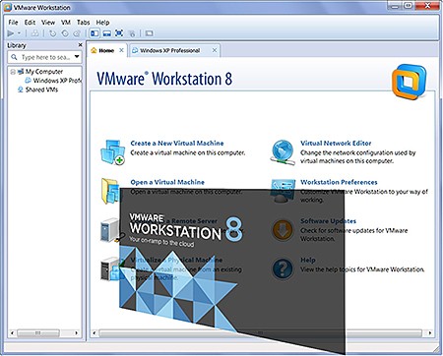
Task: Toggle the Show Library sidebar icon
Action: [95, 33]
